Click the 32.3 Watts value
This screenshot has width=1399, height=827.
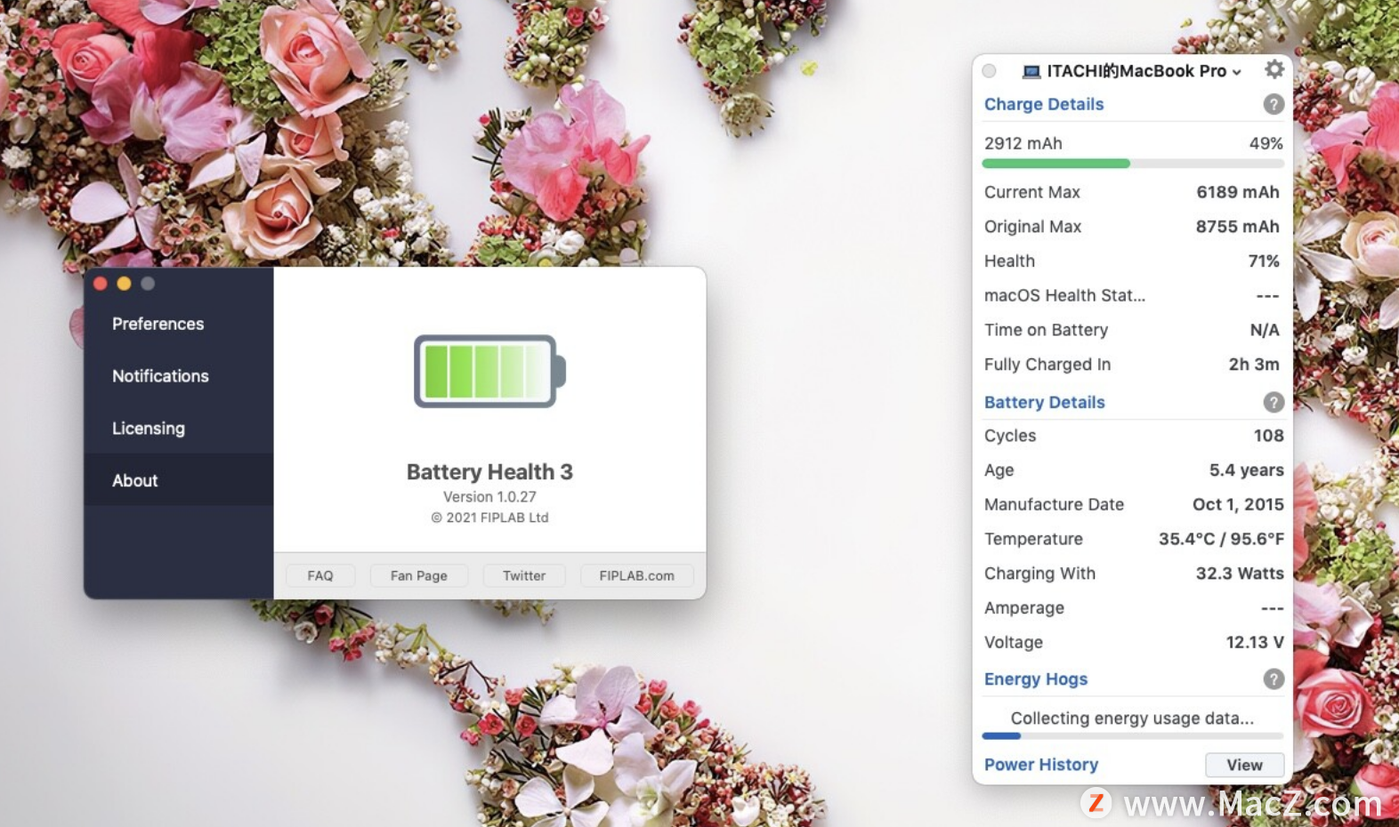click(1240, 574)
